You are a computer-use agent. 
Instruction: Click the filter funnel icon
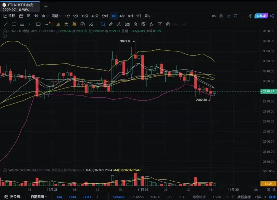pyautogui.click(x=160, y=24)
